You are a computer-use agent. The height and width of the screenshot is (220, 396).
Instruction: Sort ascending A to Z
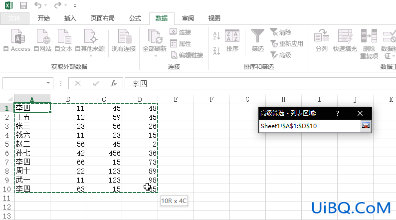tap(216, 35)
